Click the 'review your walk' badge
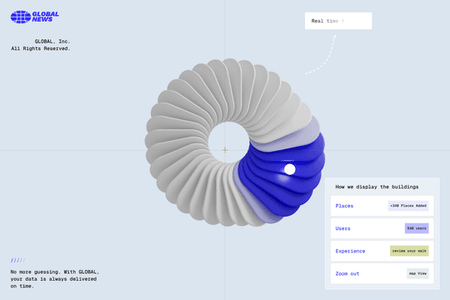Viewport: 450px width, 300px height. (x=409, y=251)
